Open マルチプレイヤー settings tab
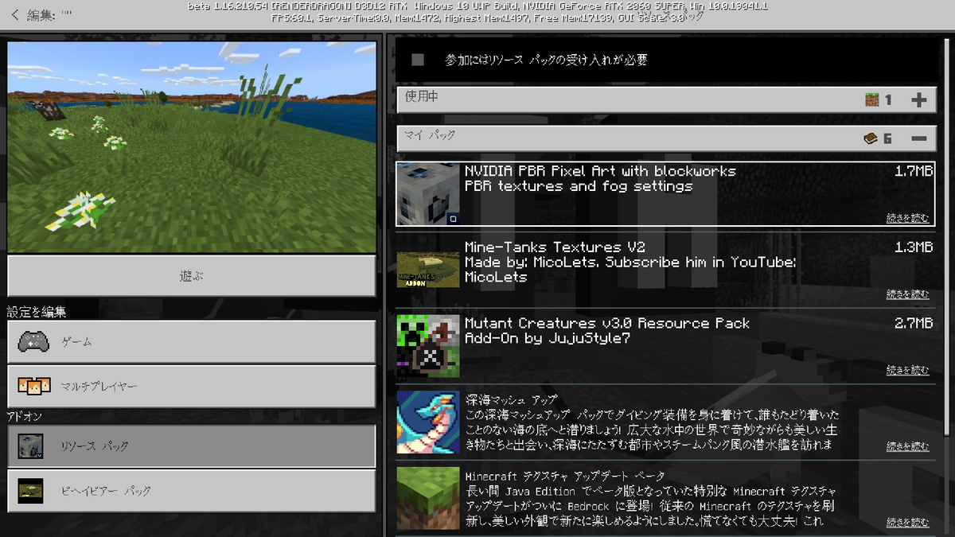The image size is (955, 537). tap(192, 386)
